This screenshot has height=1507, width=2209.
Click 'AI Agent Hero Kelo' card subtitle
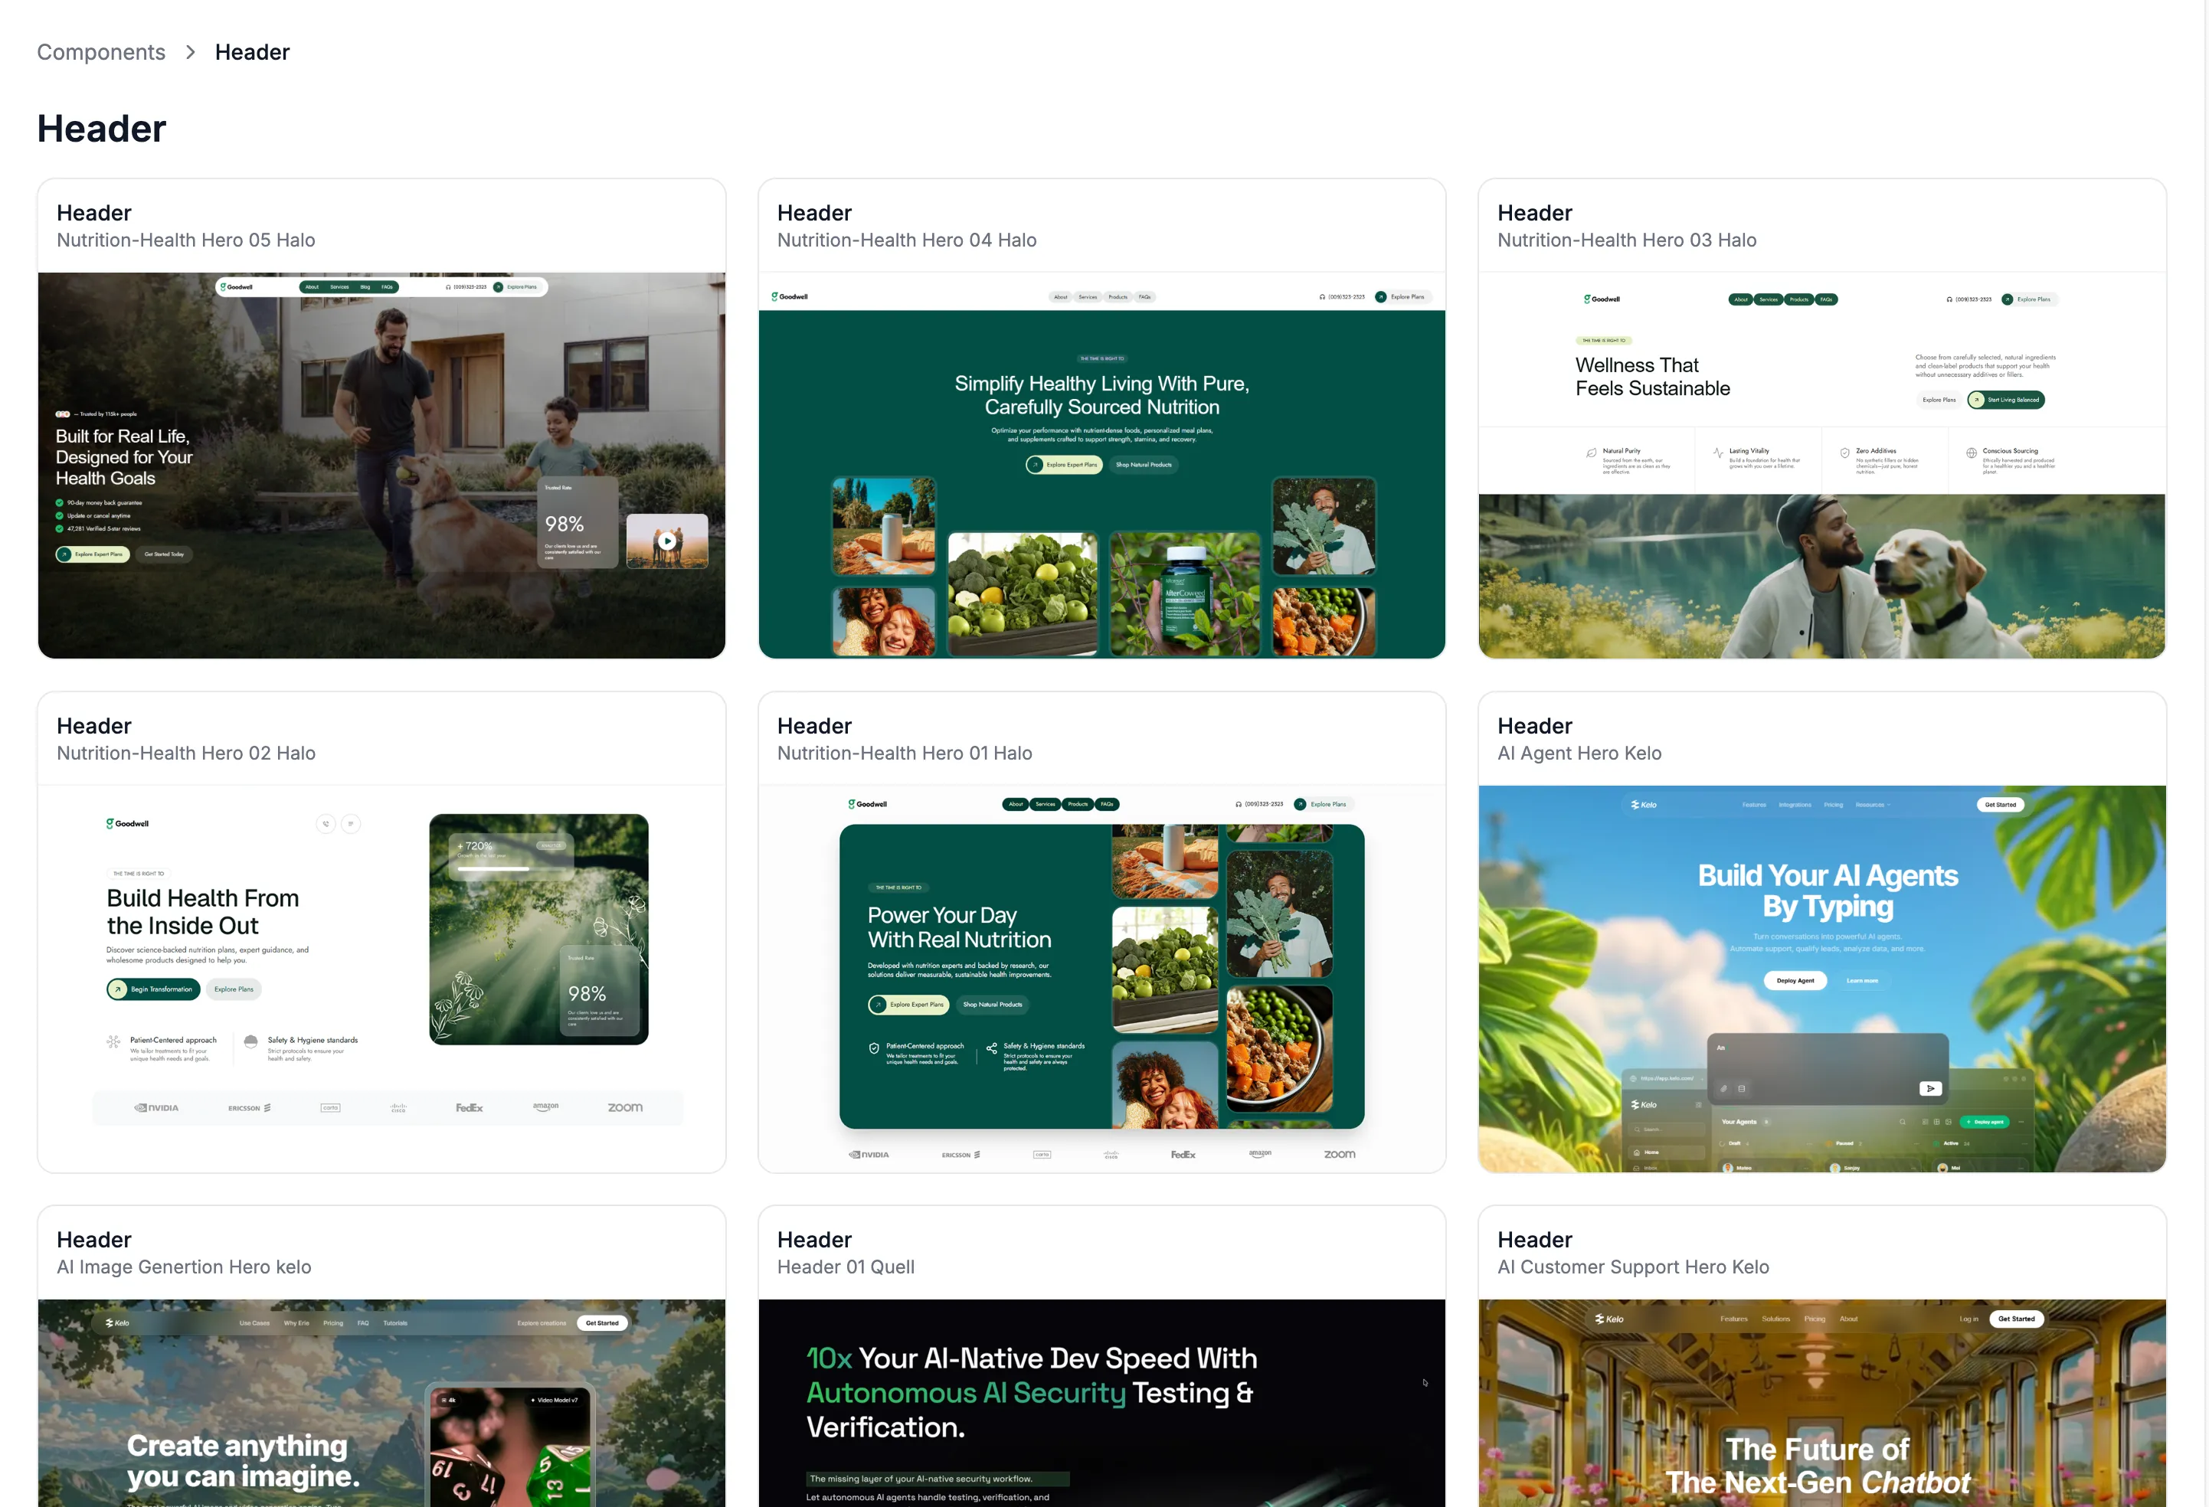1579,753
